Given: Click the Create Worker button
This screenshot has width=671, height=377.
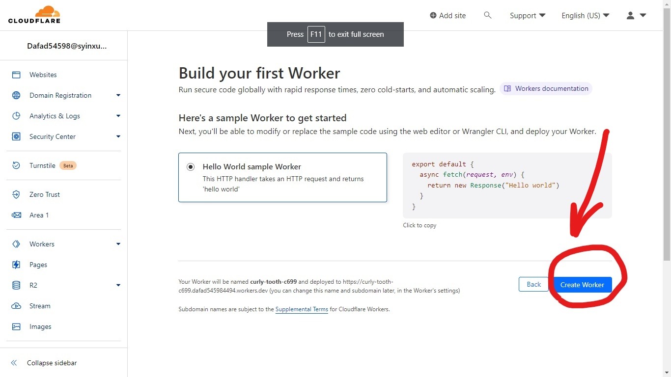Looking at the screenshot, I should 582,285.
